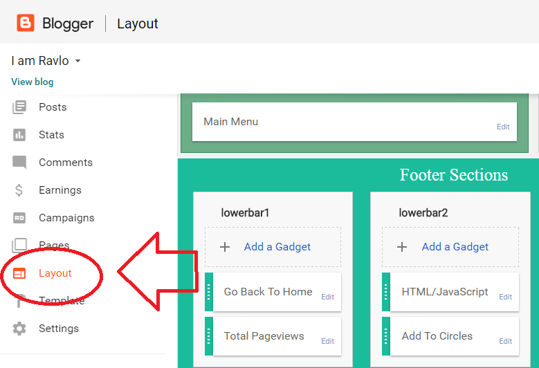This screenshot has width=539, height=368.
Task: Click the lowerbar2 section label
Action: 423,212
